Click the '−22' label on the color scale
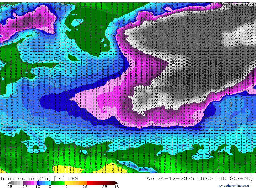 23,186
